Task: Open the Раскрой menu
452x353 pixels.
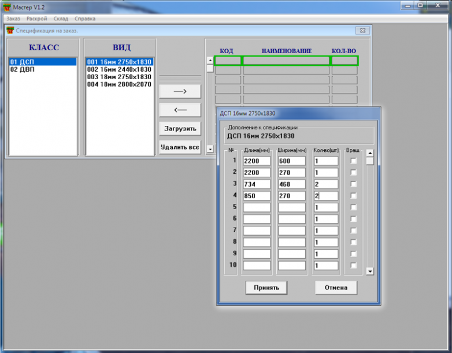Action: 36,18
